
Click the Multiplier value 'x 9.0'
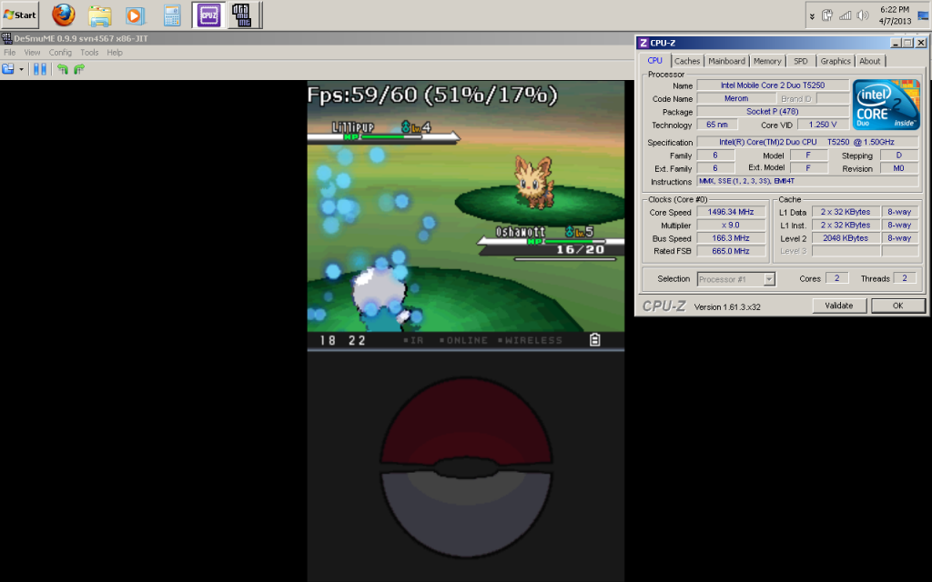(731, 226)
